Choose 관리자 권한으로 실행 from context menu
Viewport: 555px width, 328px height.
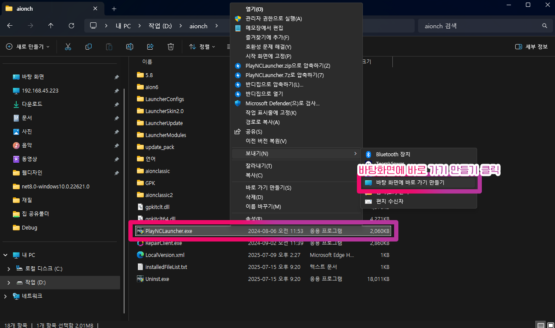pyautogui.click(x=273, y=18)
